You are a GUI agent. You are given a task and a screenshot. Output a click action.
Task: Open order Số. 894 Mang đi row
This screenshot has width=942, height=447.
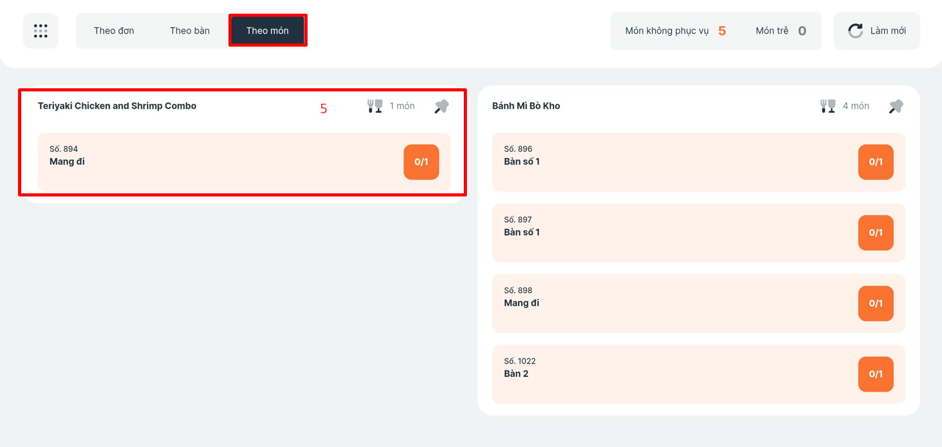244,162
